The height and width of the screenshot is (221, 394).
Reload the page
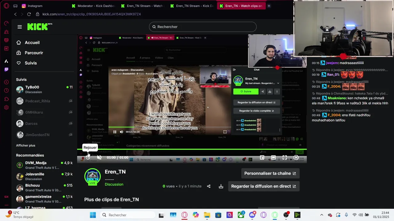(x=29, y=14)
